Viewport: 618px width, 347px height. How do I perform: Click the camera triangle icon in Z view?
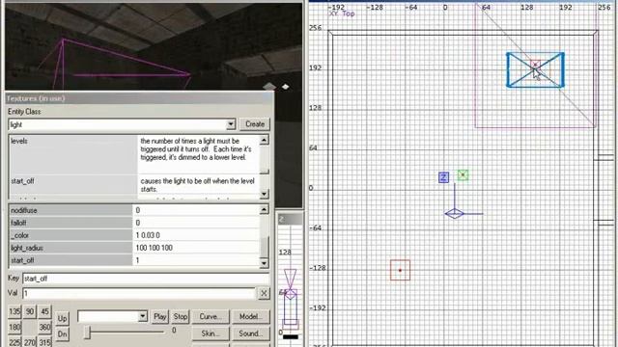pyautogui.click(x=290, y=279)
